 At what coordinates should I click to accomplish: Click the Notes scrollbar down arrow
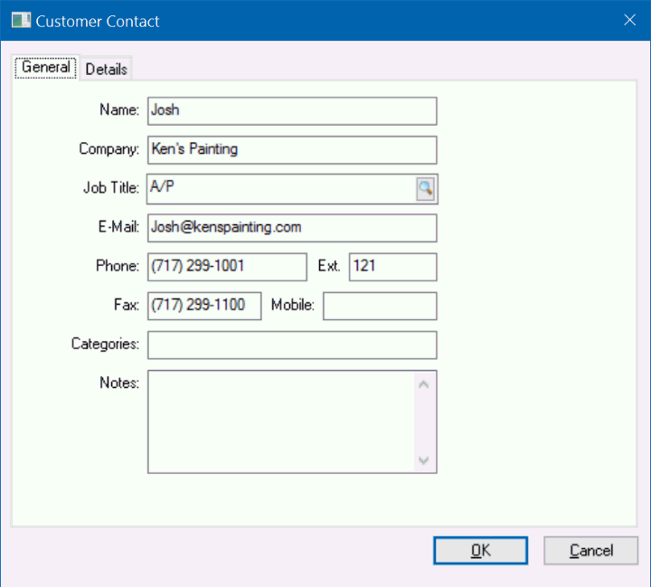tap(424, 460)
